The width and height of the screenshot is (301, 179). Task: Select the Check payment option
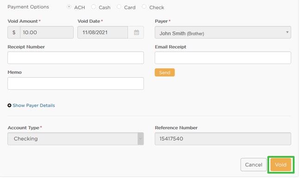(144, 7)
